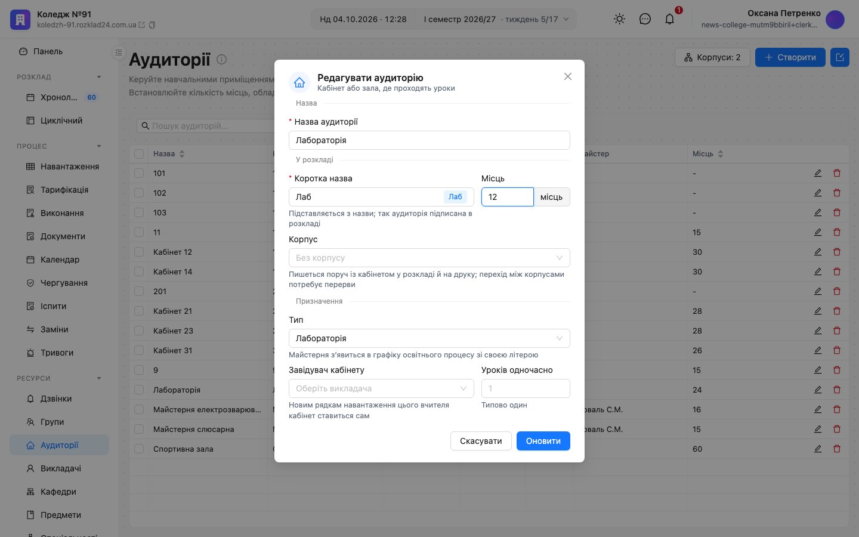
Task: Delete the Спортивна зала row
Action: [x=837, y=449]
